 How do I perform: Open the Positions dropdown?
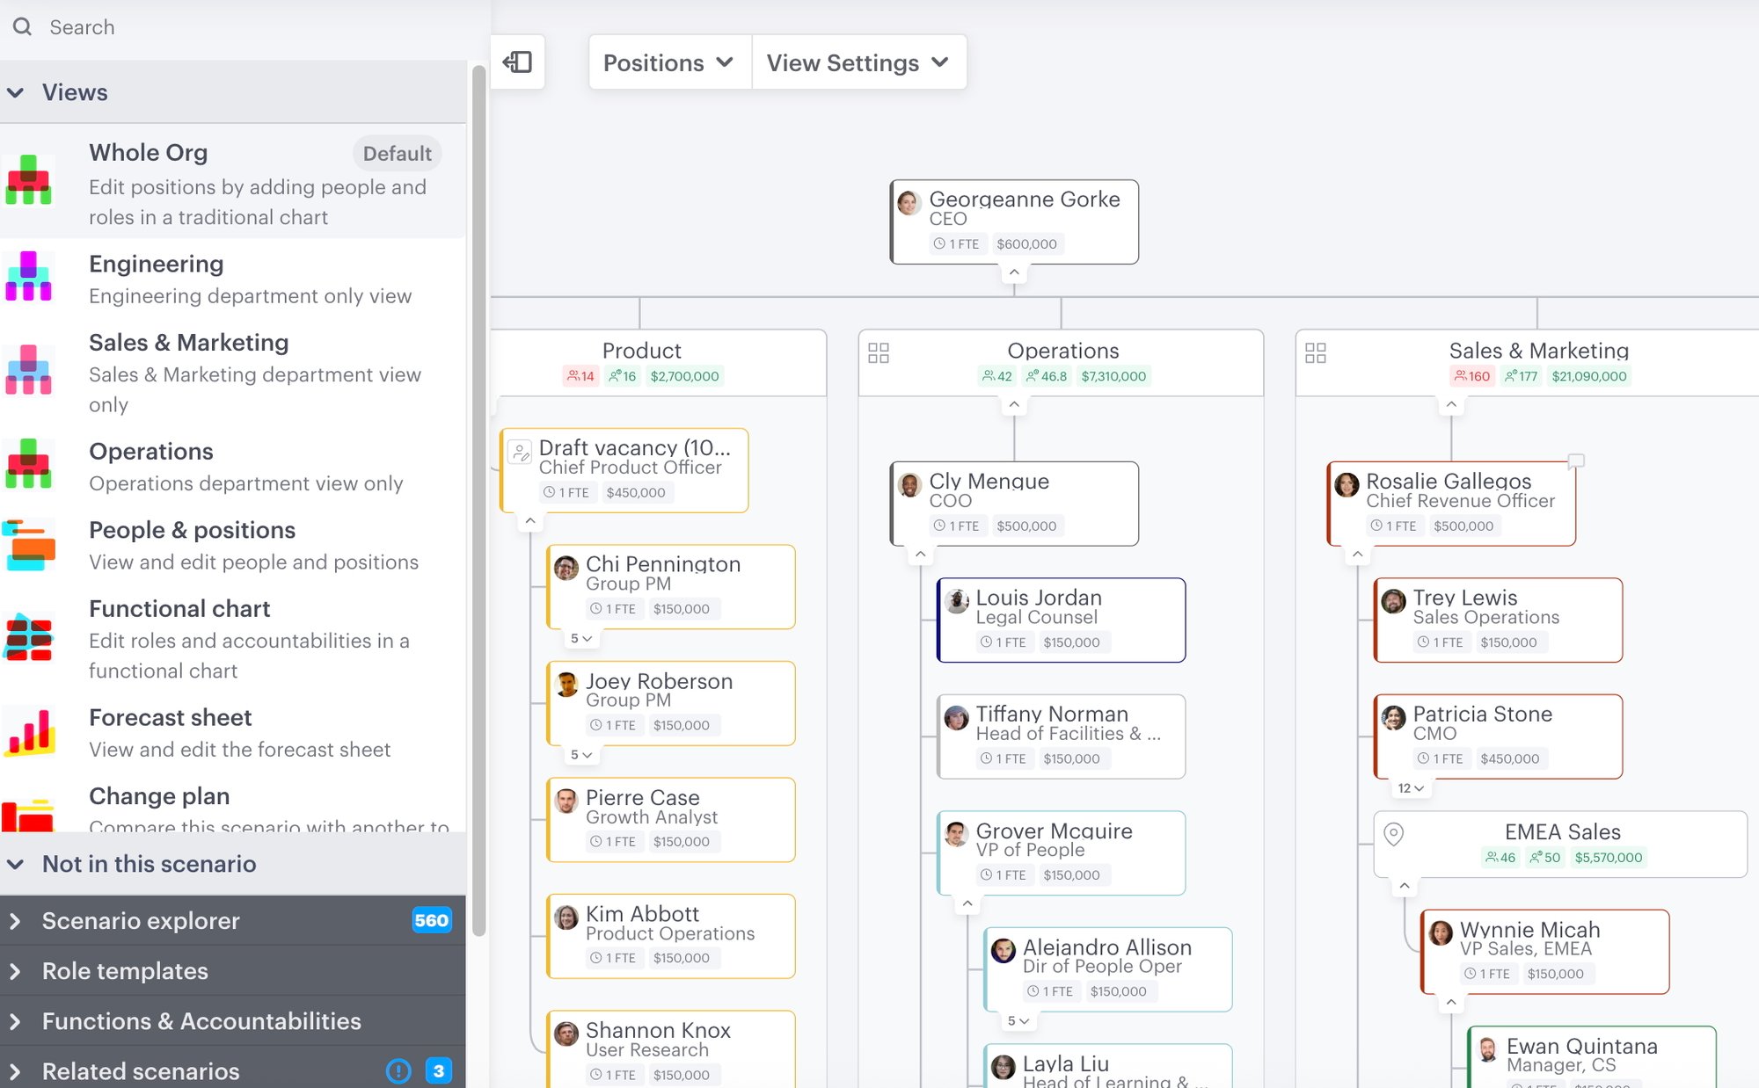click(x=668, y=62)
